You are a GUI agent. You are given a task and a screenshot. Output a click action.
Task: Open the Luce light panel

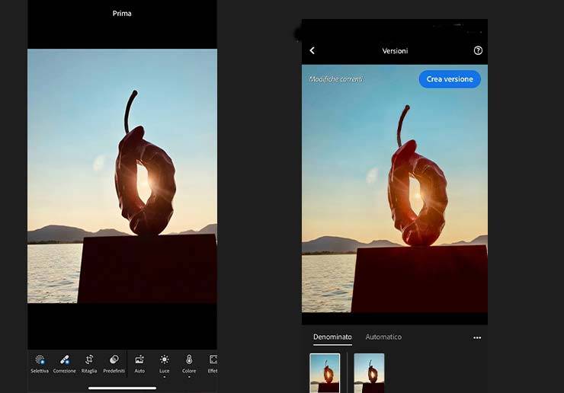click(x=164, y=362)
